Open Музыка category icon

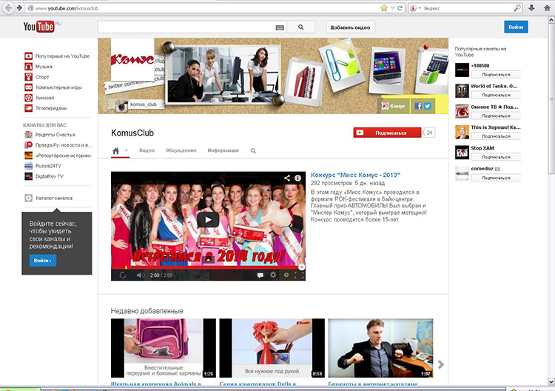(28, 67)
